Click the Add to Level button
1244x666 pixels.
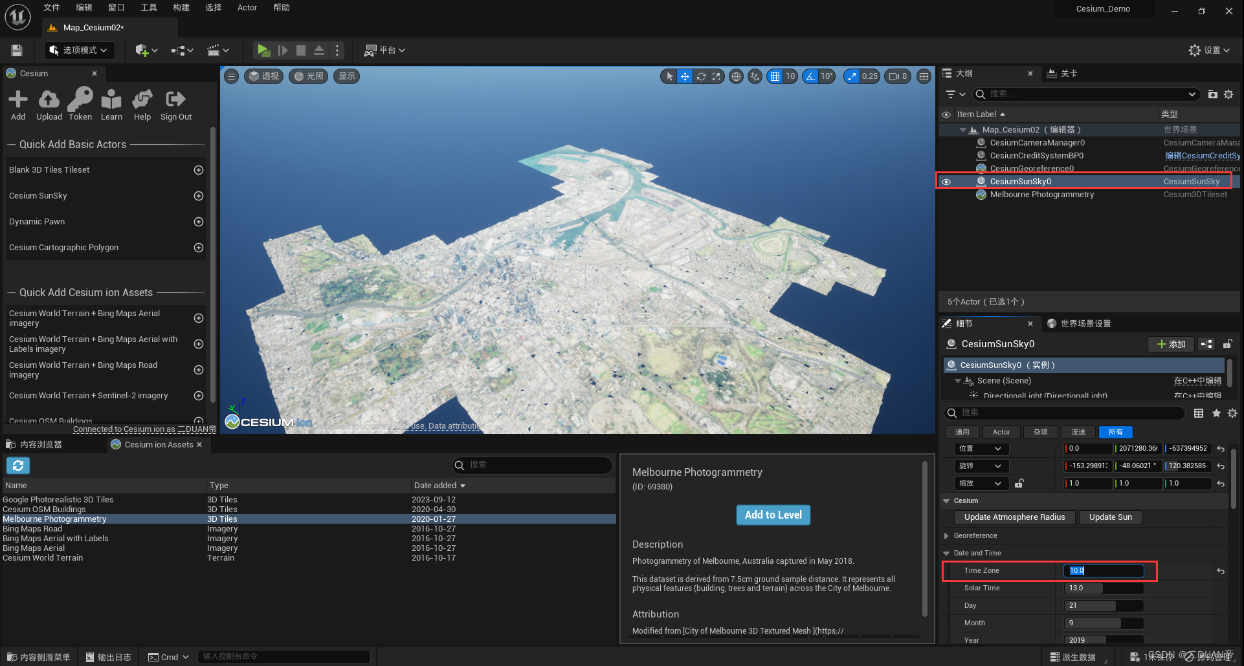tap(773, 515)
